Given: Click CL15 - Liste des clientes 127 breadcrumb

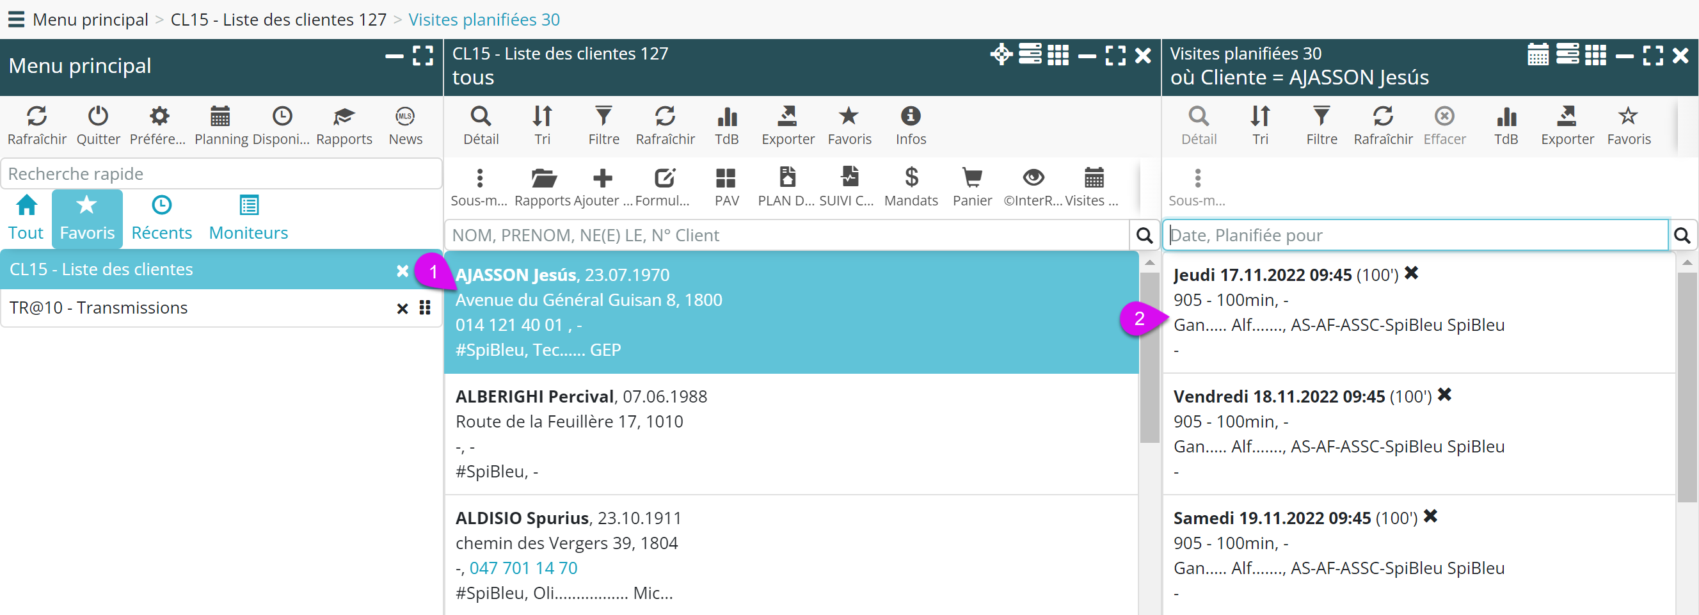Looking at the screenshot, I should tap(278, 19).
